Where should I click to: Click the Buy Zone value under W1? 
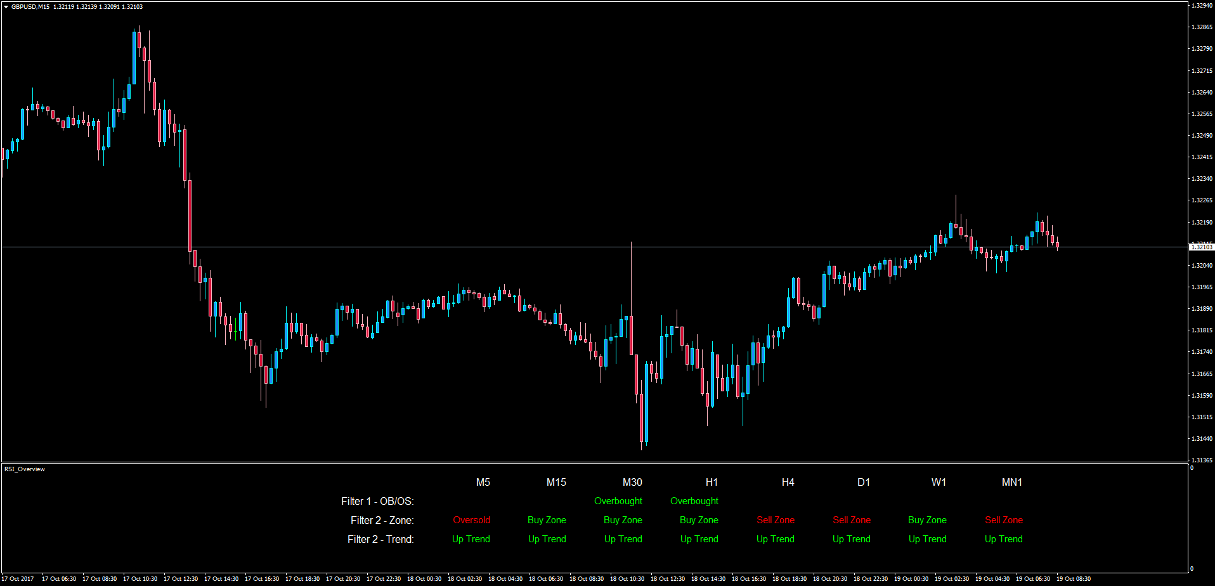tap(927, 520)
